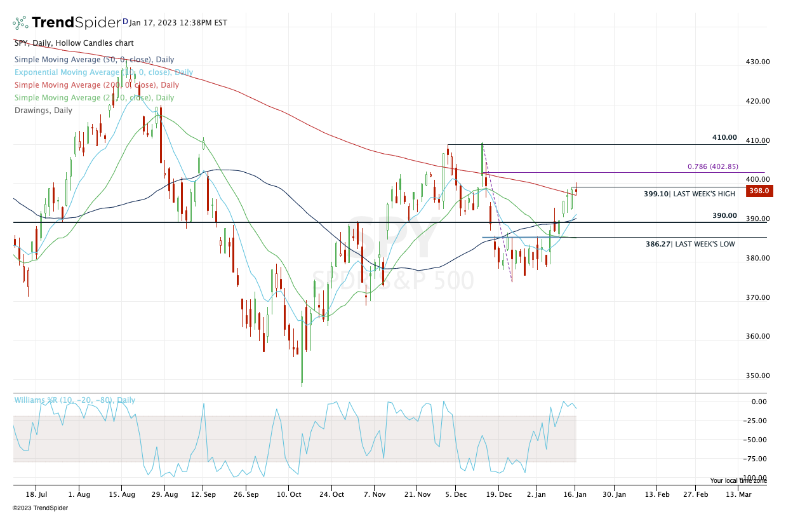Viewport: 786px width, 514px height.
Task: Click the 400.00 price axis label
Action: pos(758,179)
